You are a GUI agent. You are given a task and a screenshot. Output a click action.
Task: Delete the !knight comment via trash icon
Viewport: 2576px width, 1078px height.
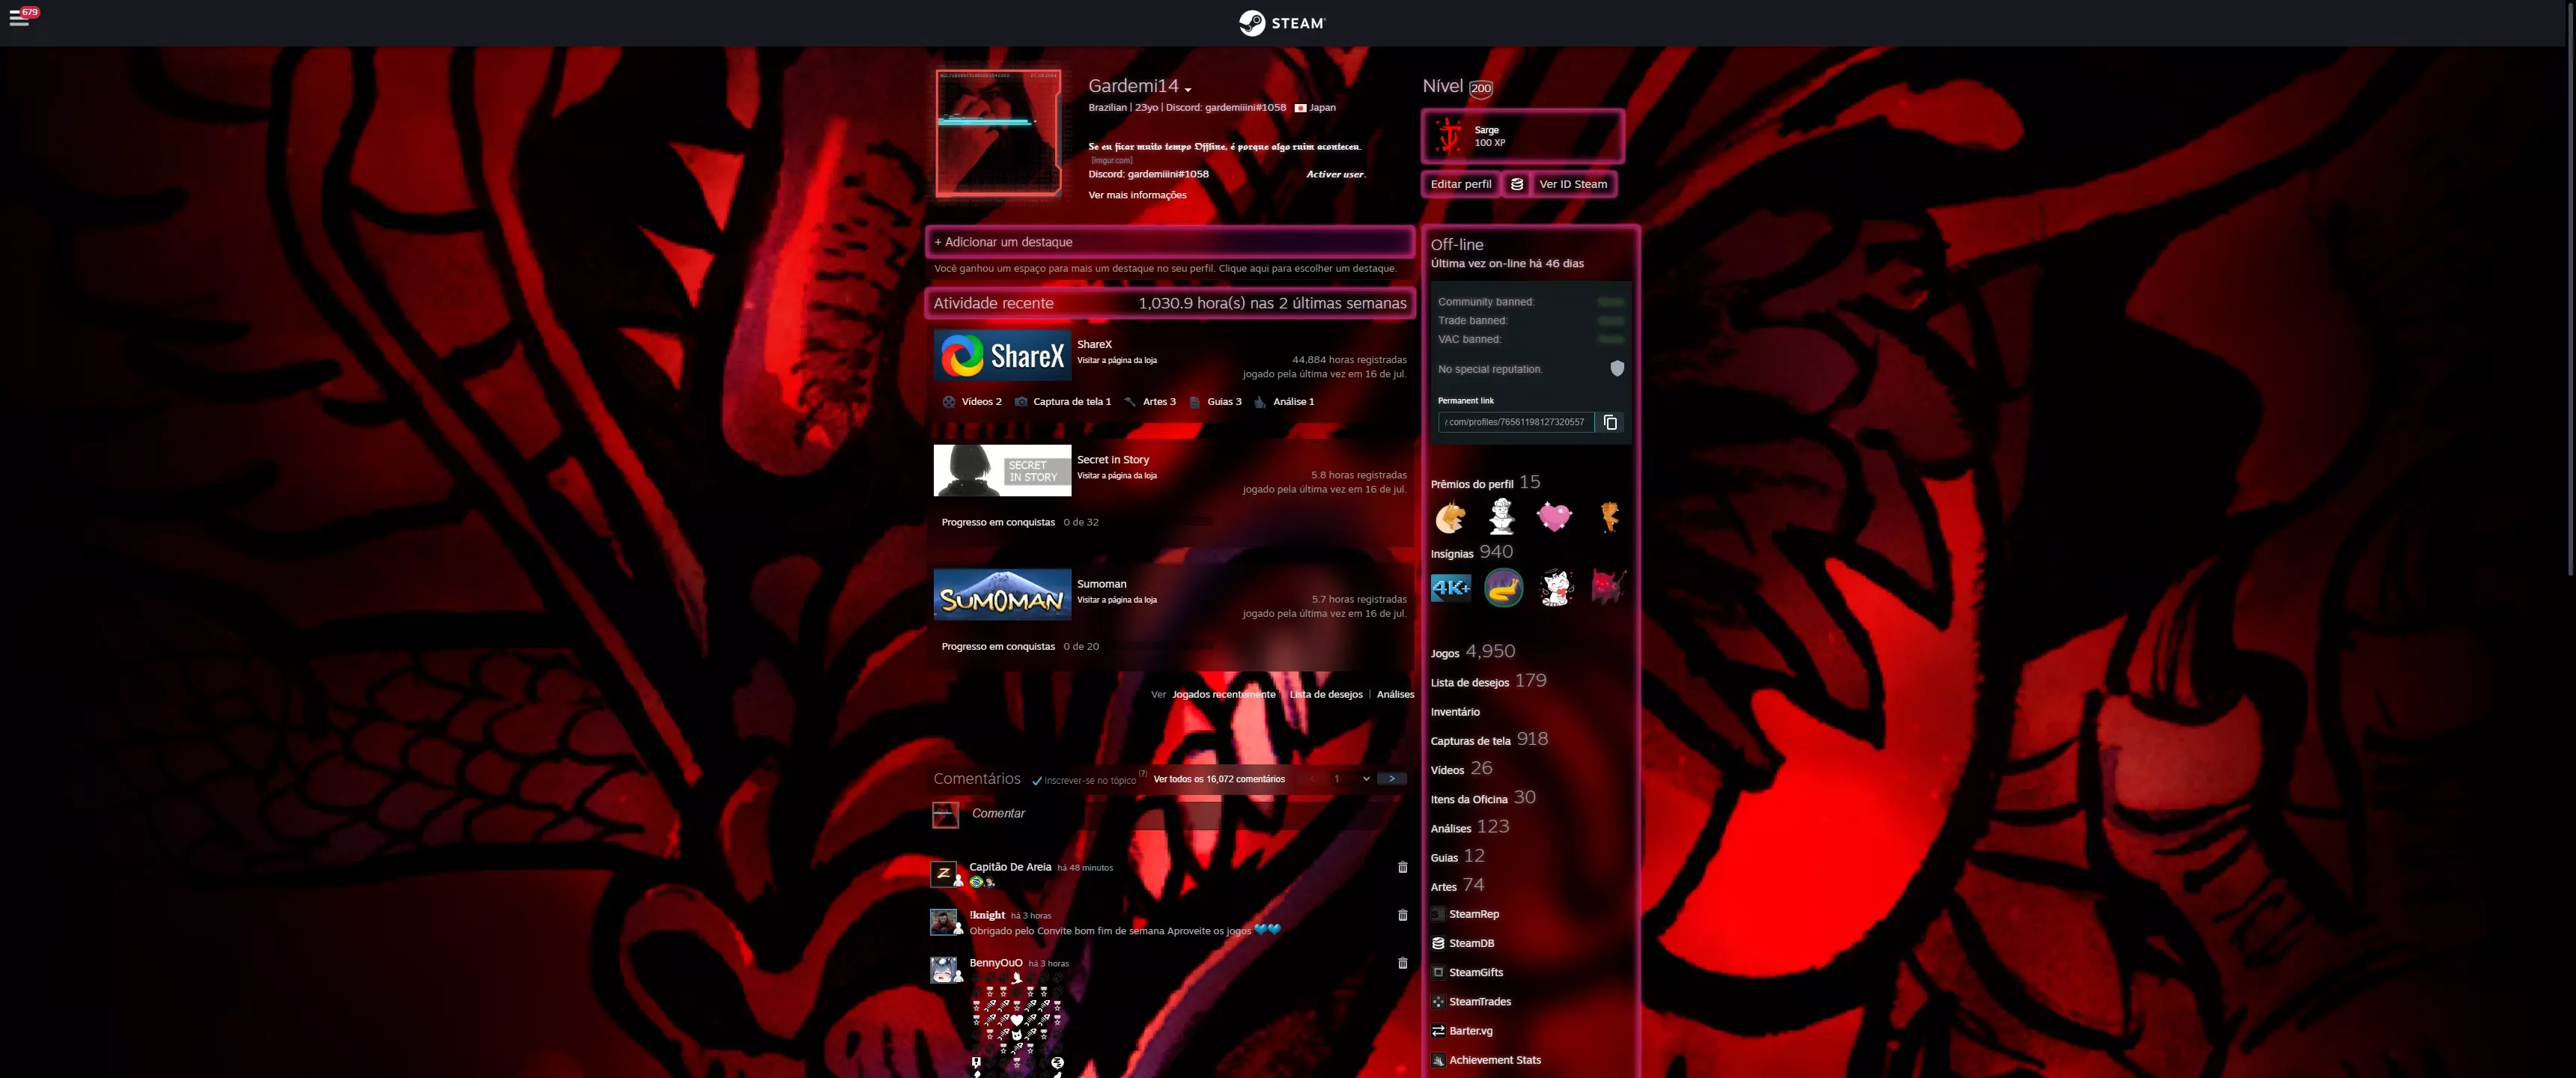[1402, 915]
